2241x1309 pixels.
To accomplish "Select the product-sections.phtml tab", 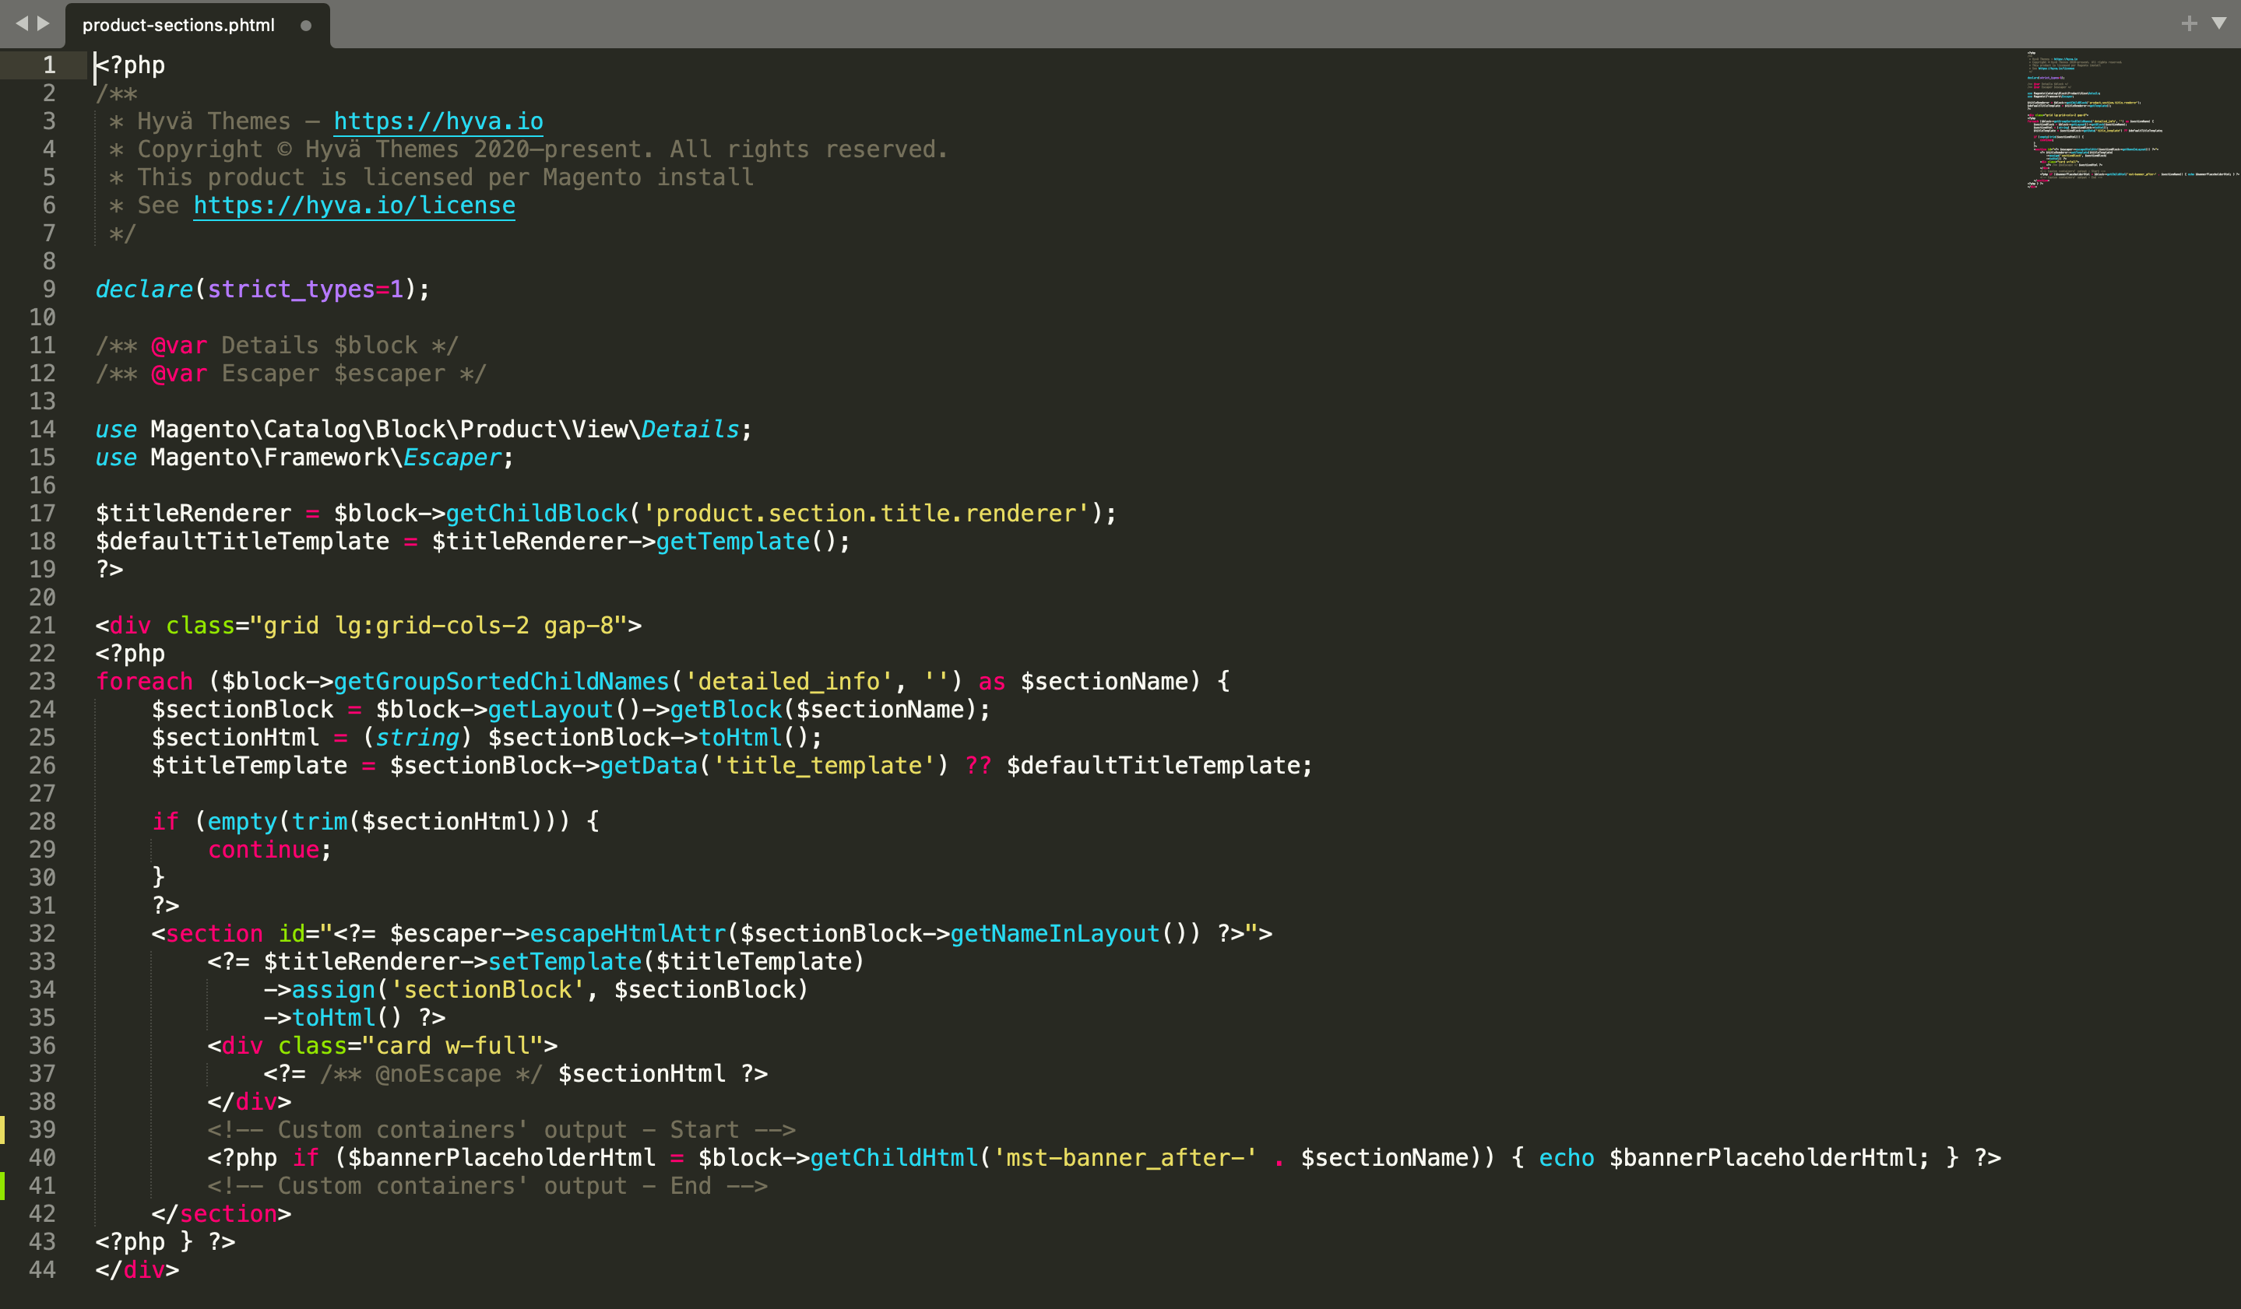I will (178, 26).
